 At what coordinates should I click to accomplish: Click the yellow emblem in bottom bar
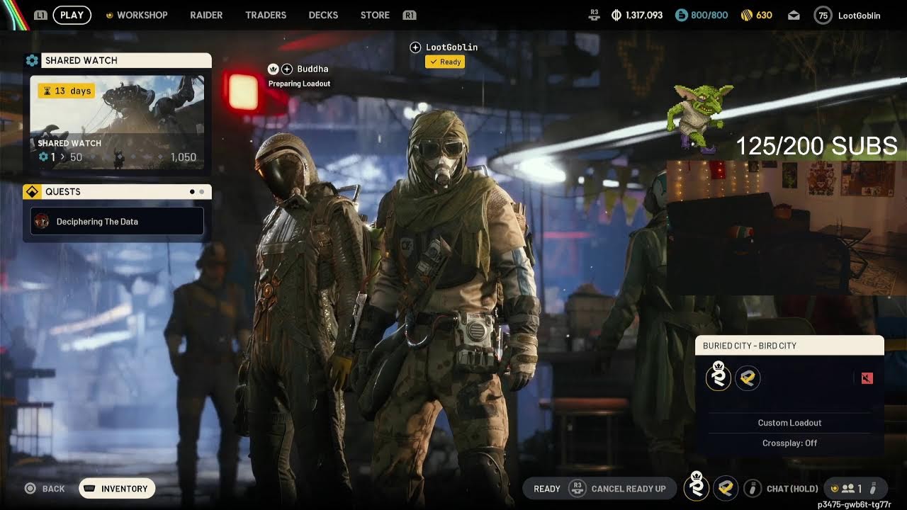pyautogui.click(x=726, y=488)
